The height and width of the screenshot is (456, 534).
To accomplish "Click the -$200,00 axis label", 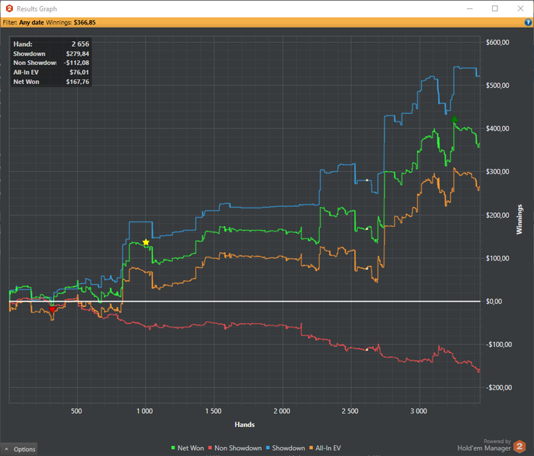I will pyautogui.click(x=499, y=387).
